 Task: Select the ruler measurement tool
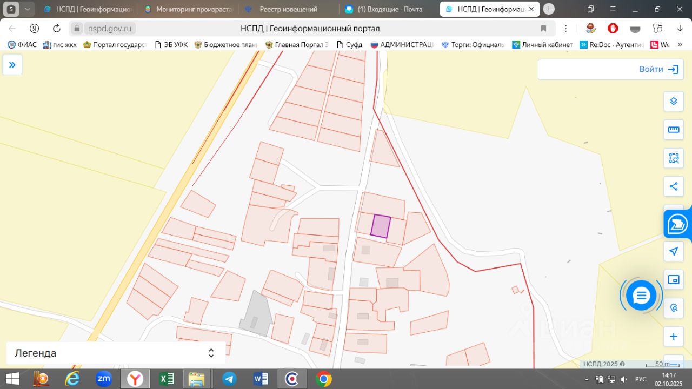[674, 130]
